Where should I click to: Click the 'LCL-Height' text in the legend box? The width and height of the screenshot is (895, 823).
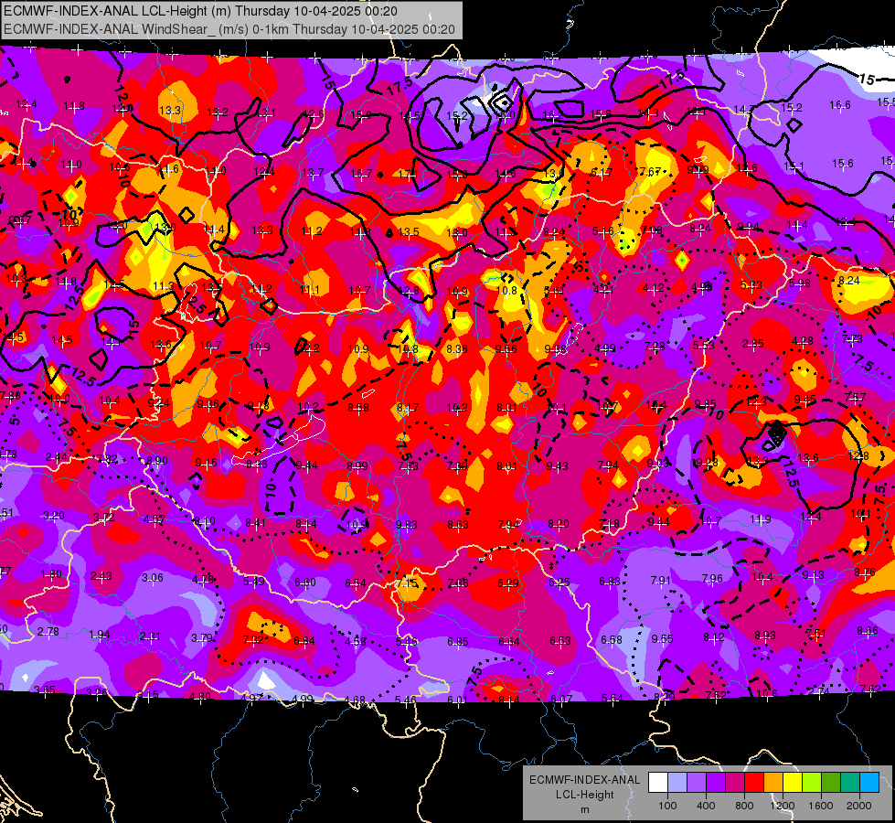point(584,795)
